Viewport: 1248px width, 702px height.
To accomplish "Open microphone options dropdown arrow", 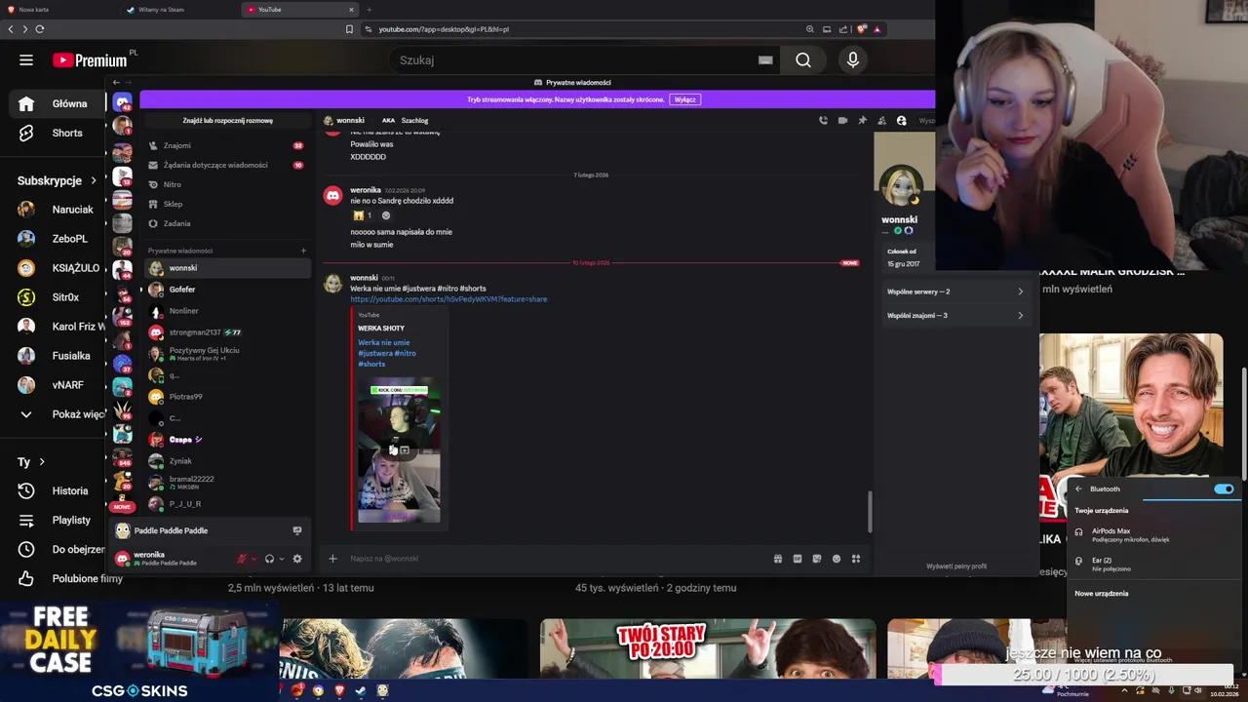I will tap(253, 559).
